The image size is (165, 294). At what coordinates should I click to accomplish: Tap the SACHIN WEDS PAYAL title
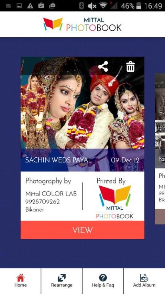pos(58,160)
